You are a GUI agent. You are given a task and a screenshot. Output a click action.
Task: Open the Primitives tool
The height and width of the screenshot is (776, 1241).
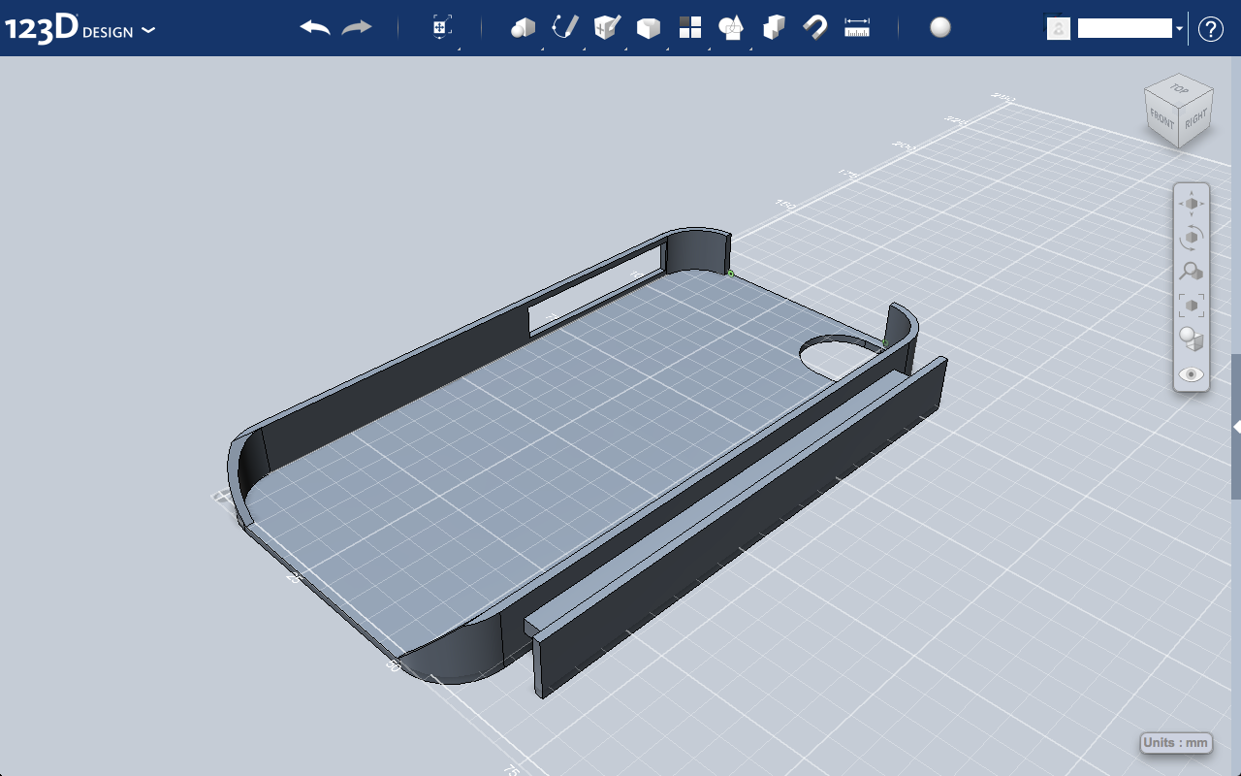[x=524, y=28]
